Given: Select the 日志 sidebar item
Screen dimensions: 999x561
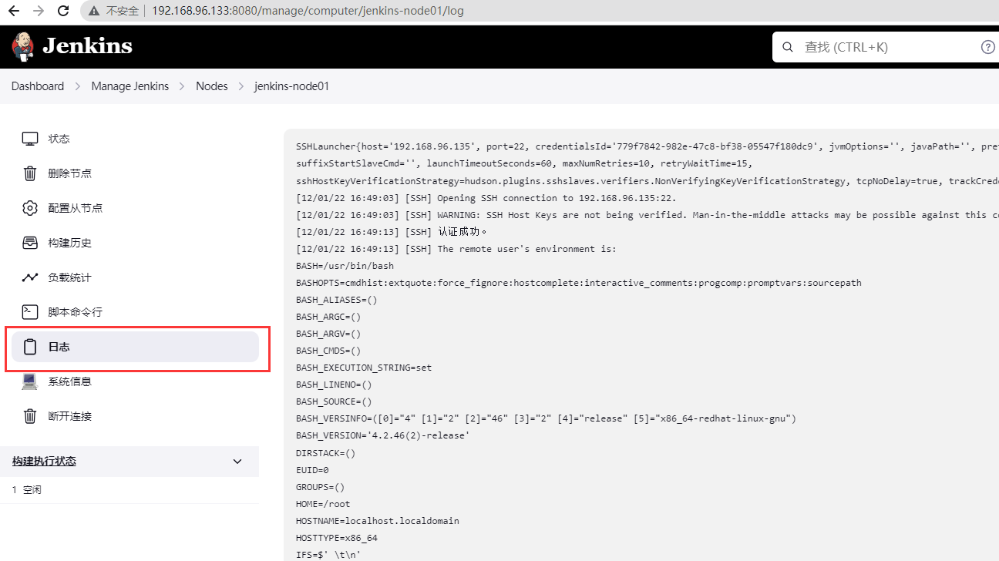Looking at the screenshot, I should click(135, 347).
